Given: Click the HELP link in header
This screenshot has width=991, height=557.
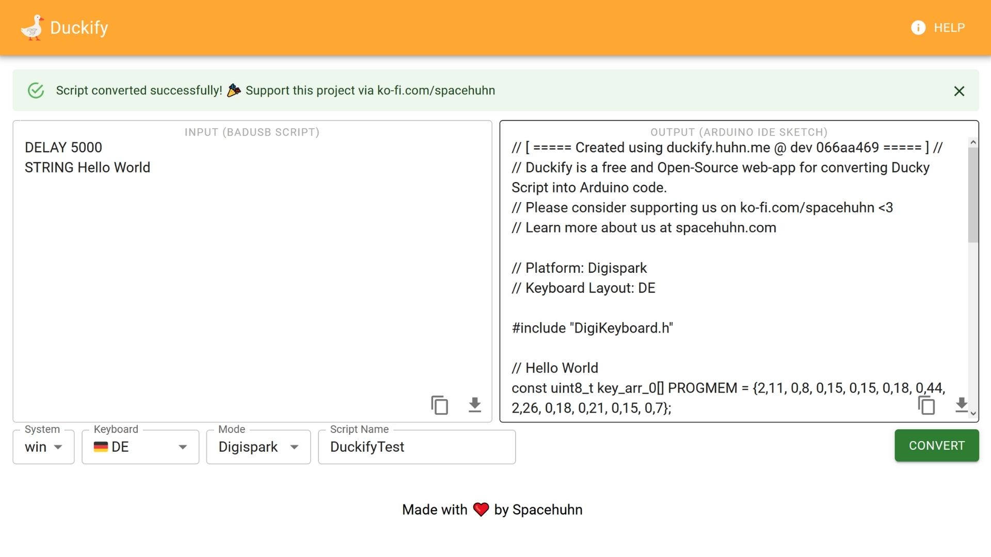Looking at the screenshot, I should coord(949,28).
